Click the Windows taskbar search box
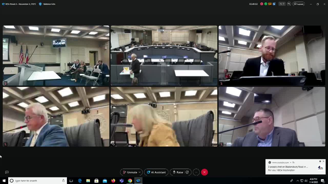The image size is (328, 184). pos(37,181)
